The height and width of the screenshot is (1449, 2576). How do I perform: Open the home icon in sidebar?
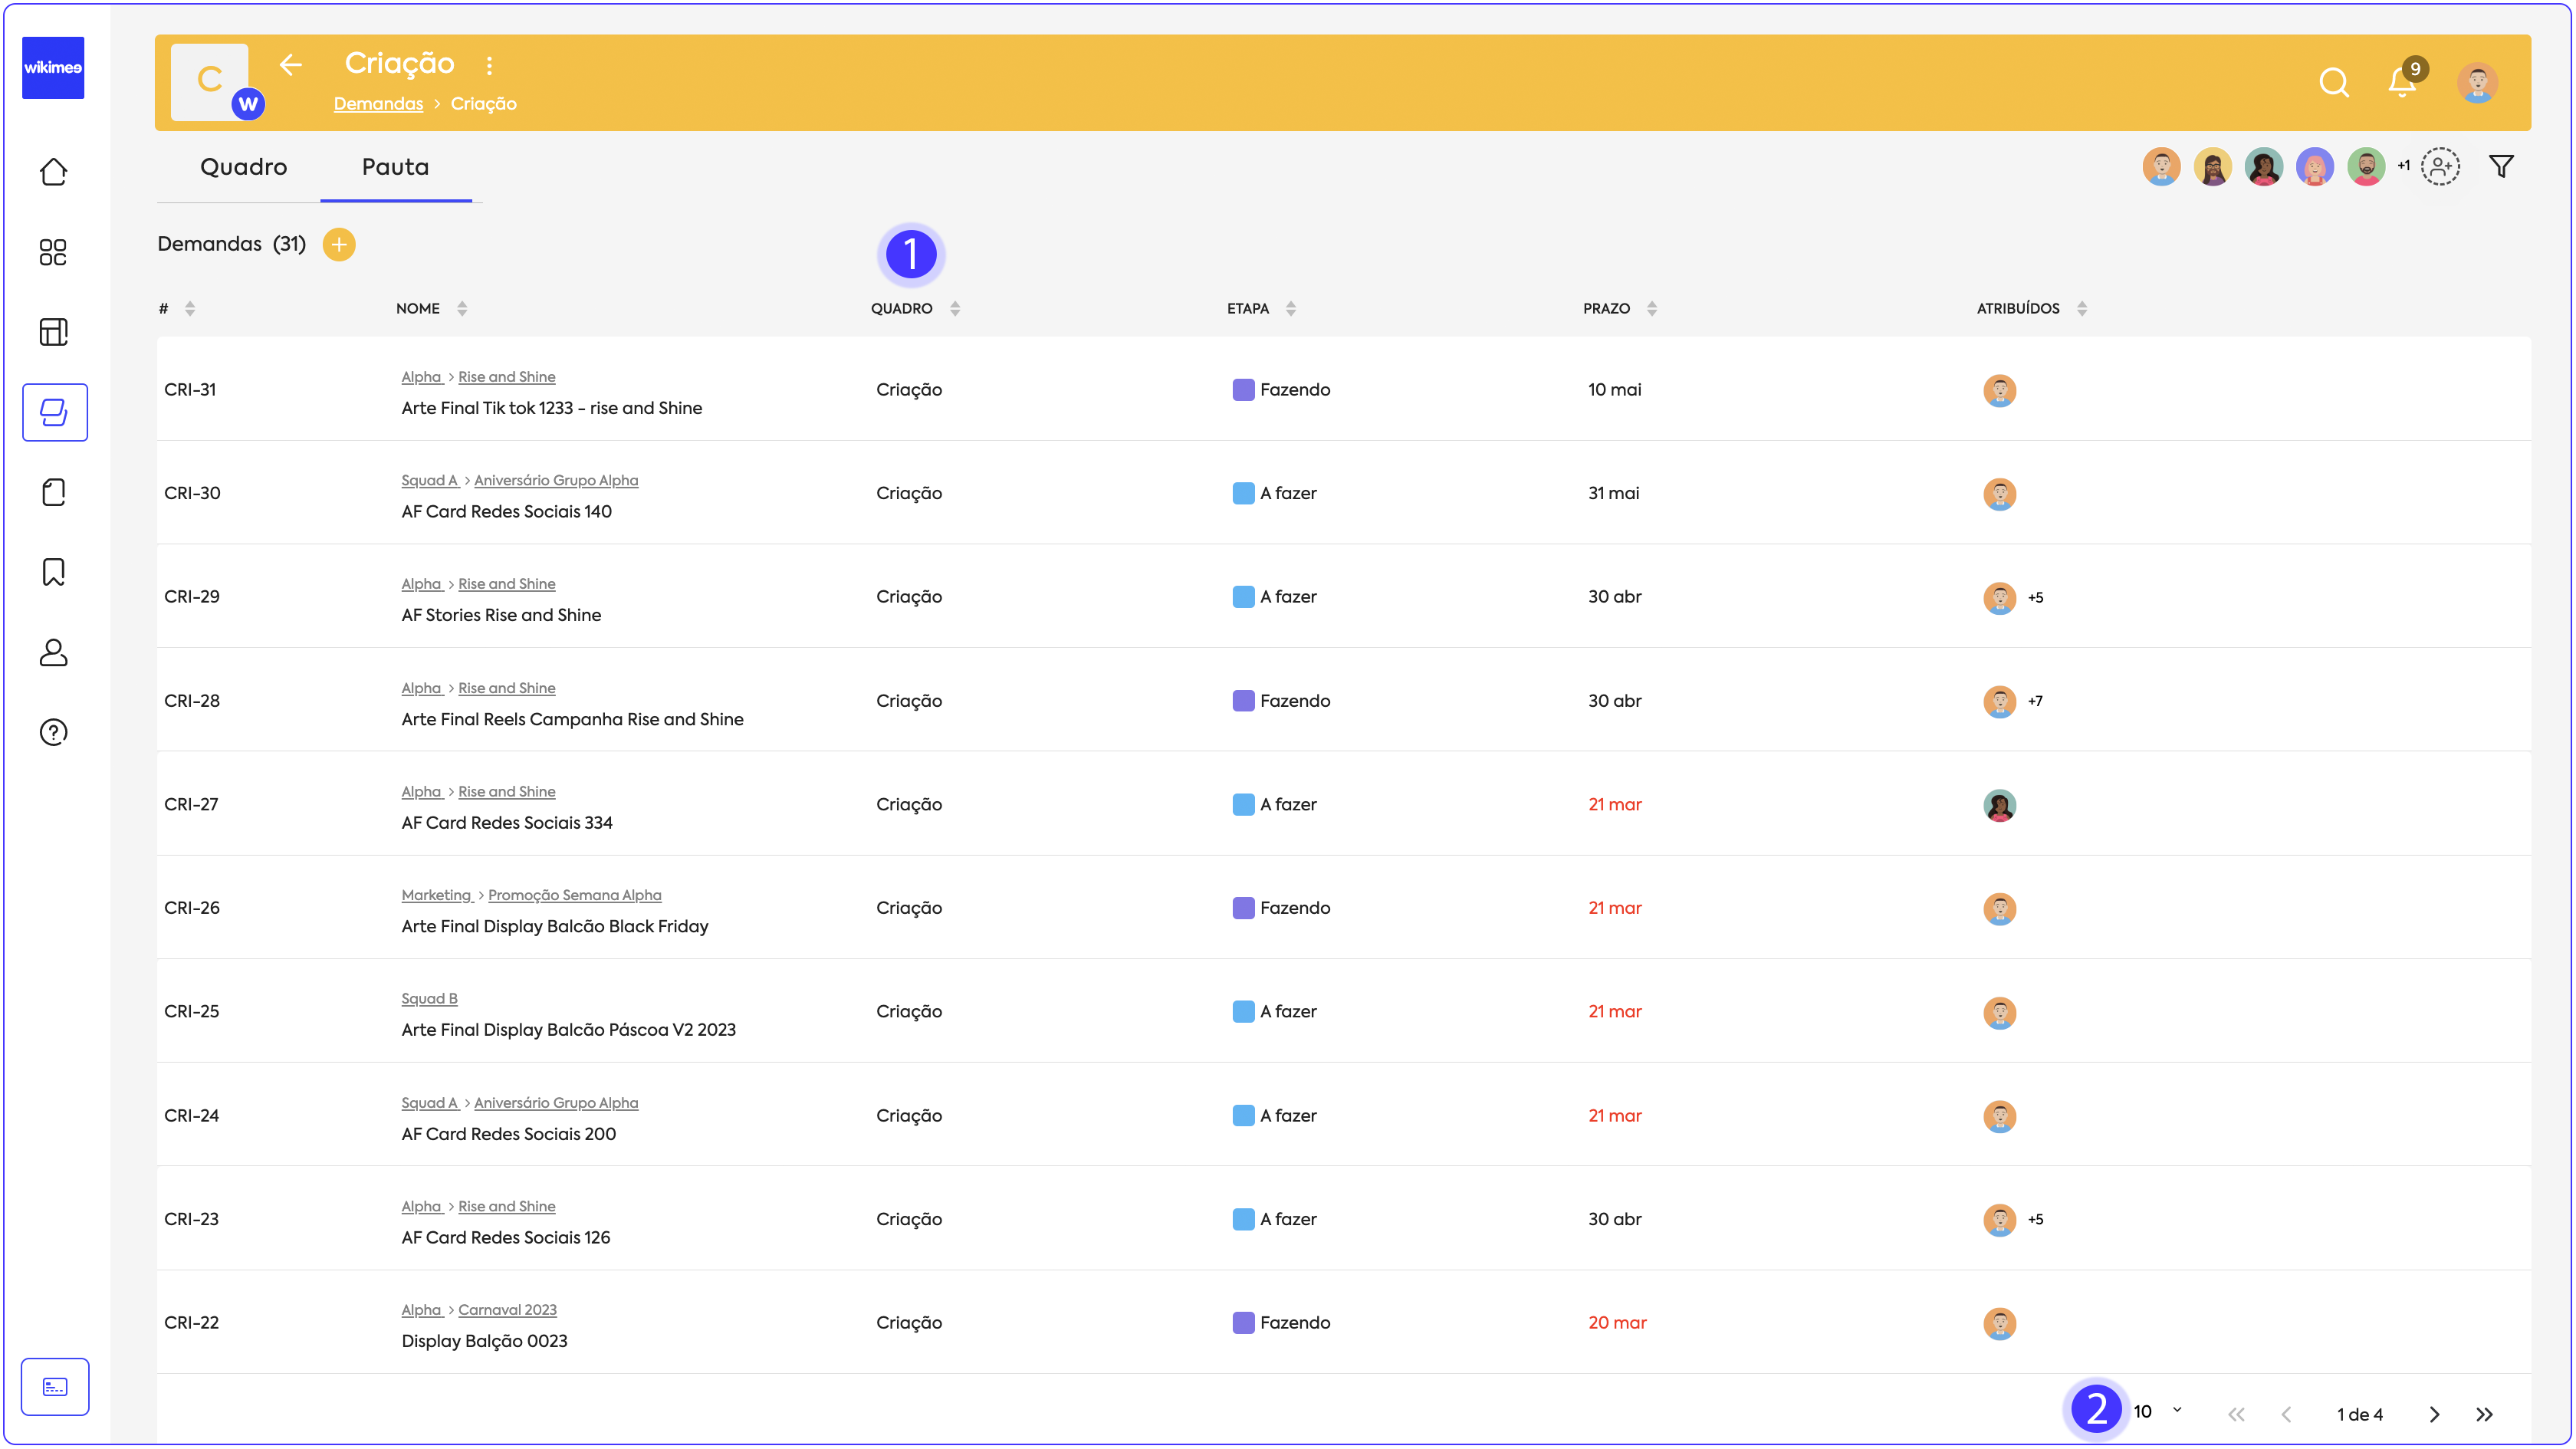(x=53, y=172)
